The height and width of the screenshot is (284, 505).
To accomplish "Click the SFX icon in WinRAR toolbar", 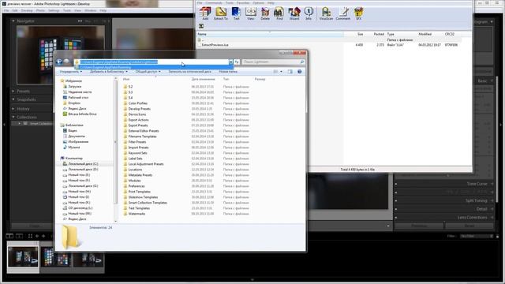I will pos(358,13).
